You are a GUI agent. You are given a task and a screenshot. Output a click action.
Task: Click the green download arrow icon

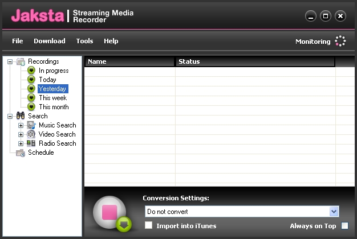pos(124,224)
